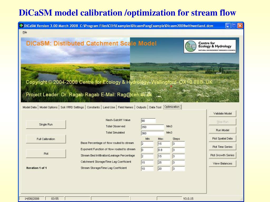The width and height of the screenshot is (270, 202).
Task: Open the Soil / RRD Settings tab
Action: (x=72, y=107)
